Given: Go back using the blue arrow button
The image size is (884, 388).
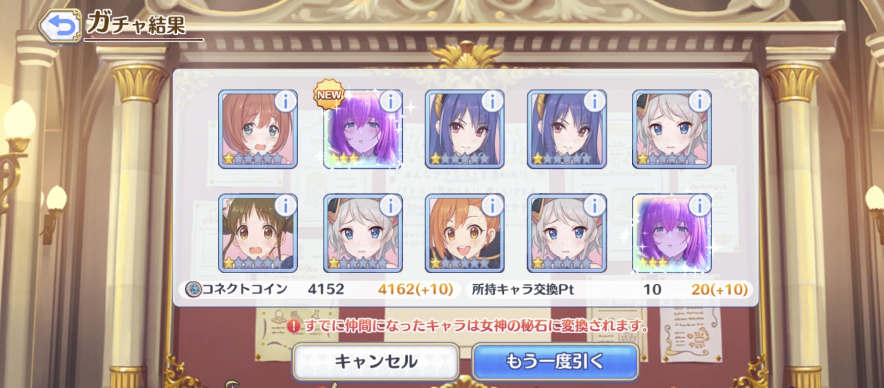Looking at the screenshot, I should (59, 26).
